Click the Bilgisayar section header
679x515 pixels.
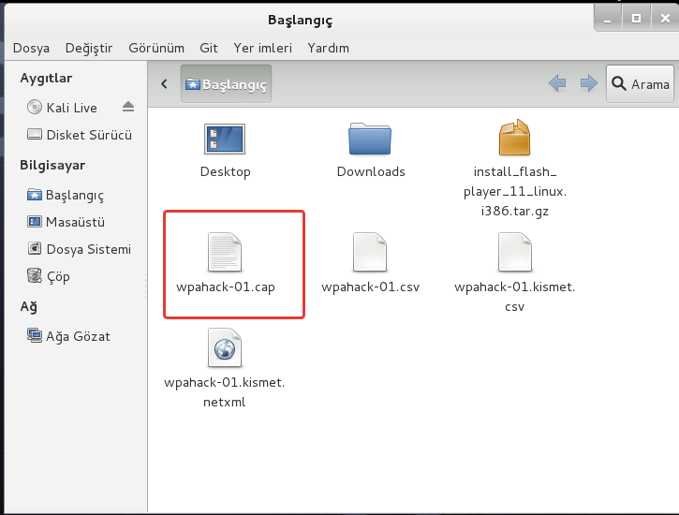52,166
